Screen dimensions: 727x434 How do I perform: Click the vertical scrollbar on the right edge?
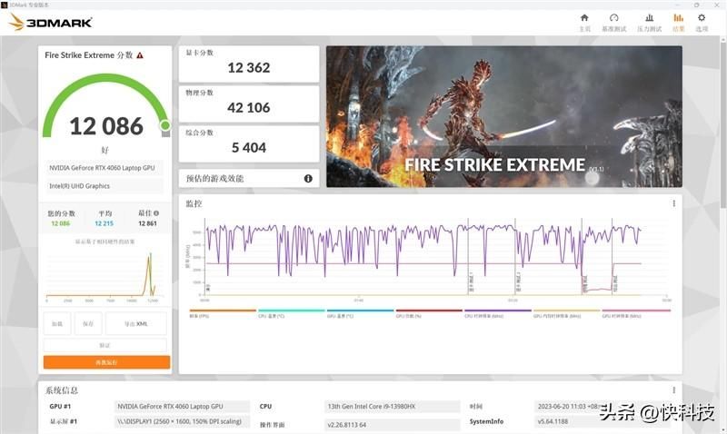point(722,125)
